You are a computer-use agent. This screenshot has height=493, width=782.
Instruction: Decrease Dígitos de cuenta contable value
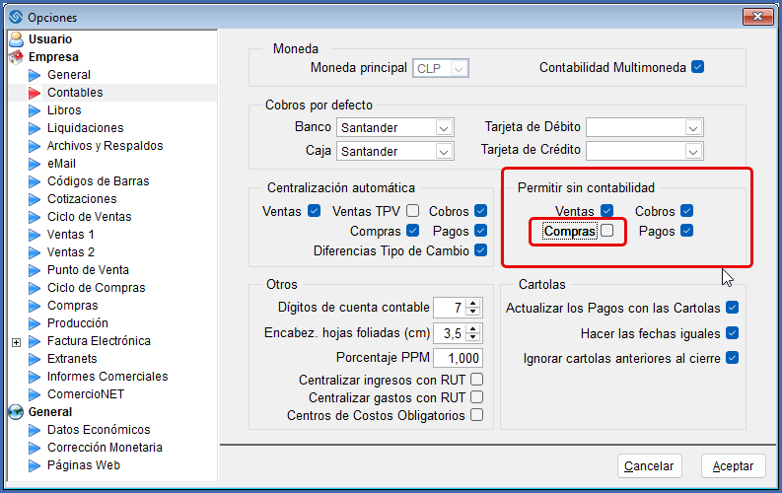coord(472,312)
